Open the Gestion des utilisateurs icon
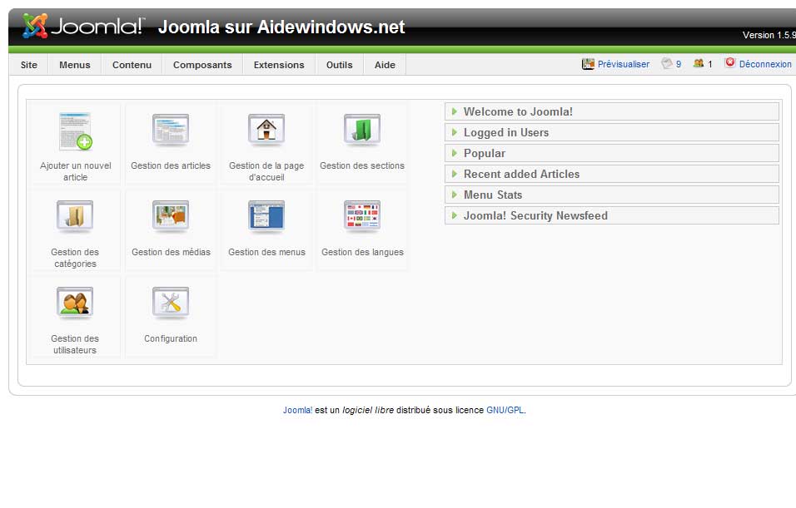 coord(75,303)
